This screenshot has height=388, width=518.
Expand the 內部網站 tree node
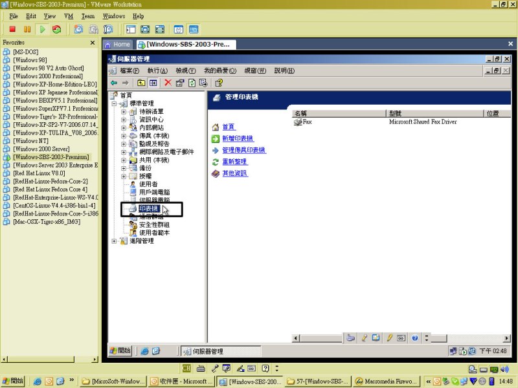[124, 127]
